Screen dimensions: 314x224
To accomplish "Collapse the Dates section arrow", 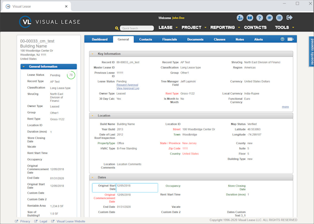I will pos(93,177).
